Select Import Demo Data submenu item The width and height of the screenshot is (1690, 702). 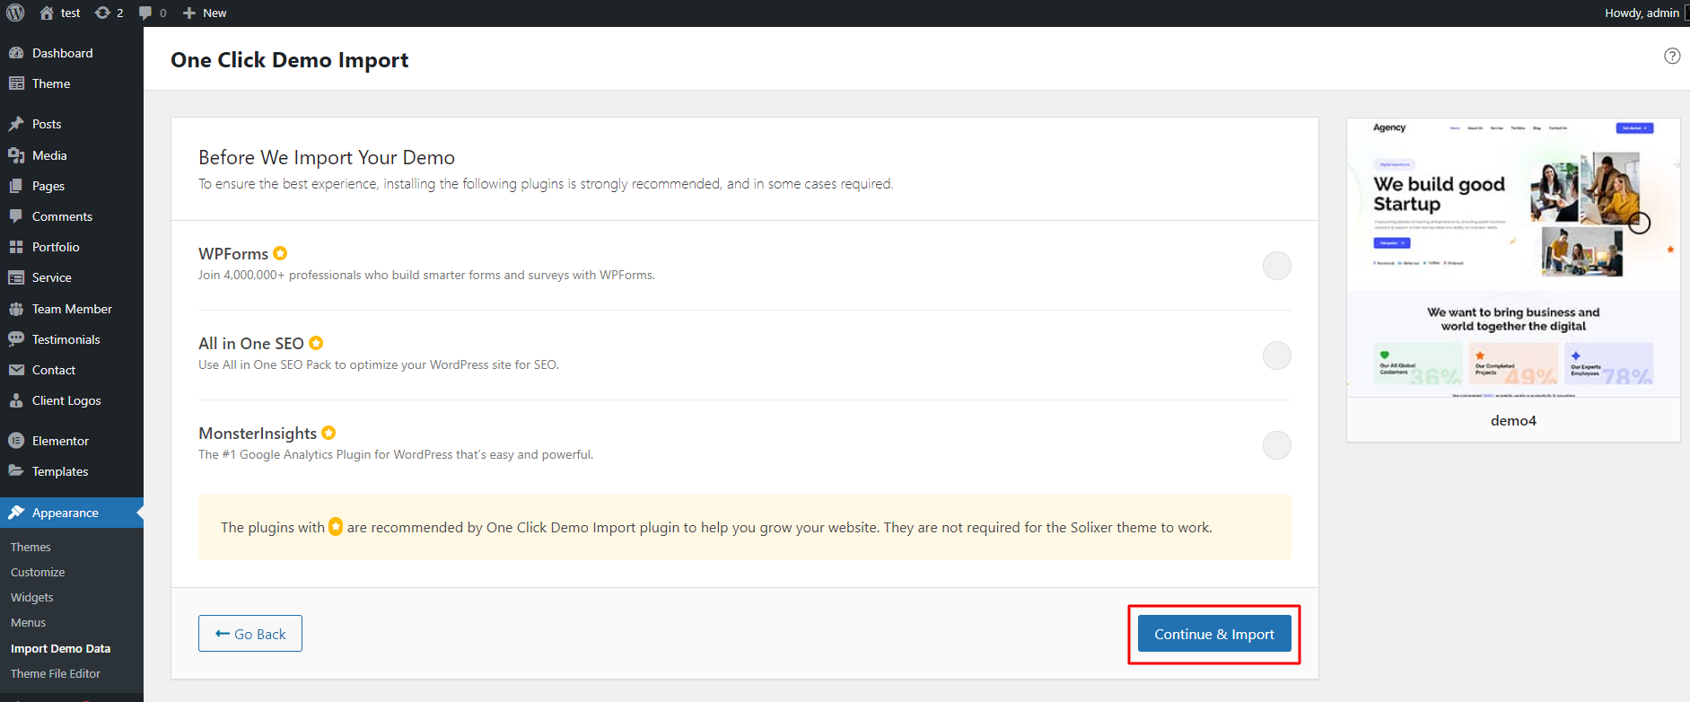coord(60,648)
